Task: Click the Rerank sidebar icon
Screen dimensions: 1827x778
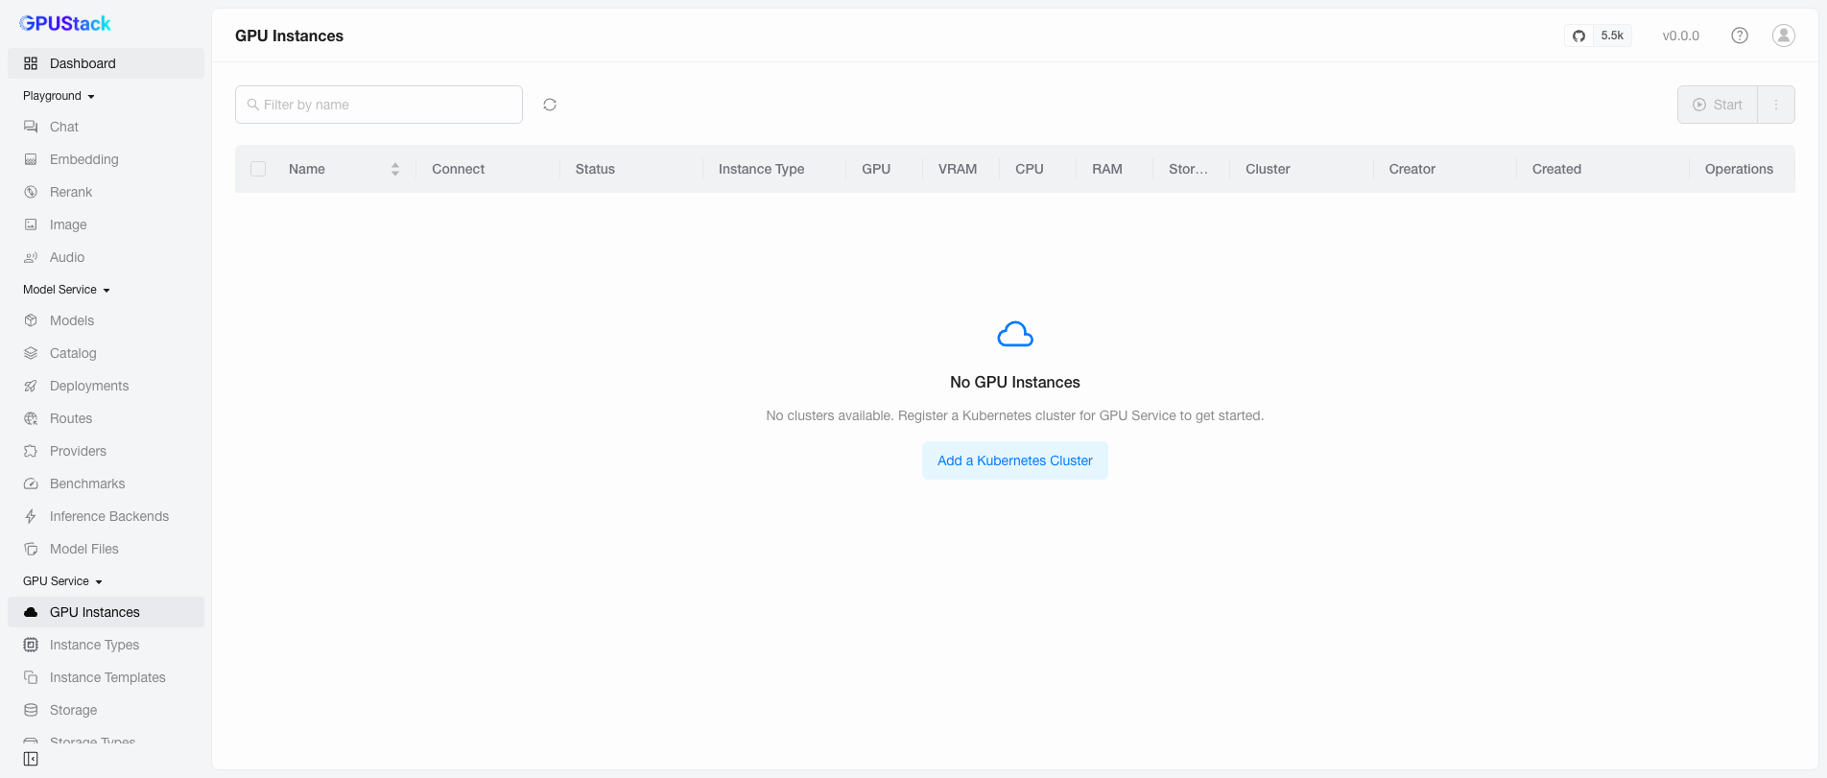Action: (x=31, y=192)
